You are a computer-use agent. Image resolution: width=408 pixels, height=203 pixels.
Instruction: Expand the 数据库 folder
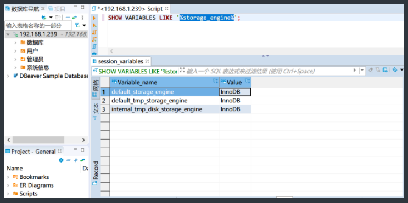point(15,43)
